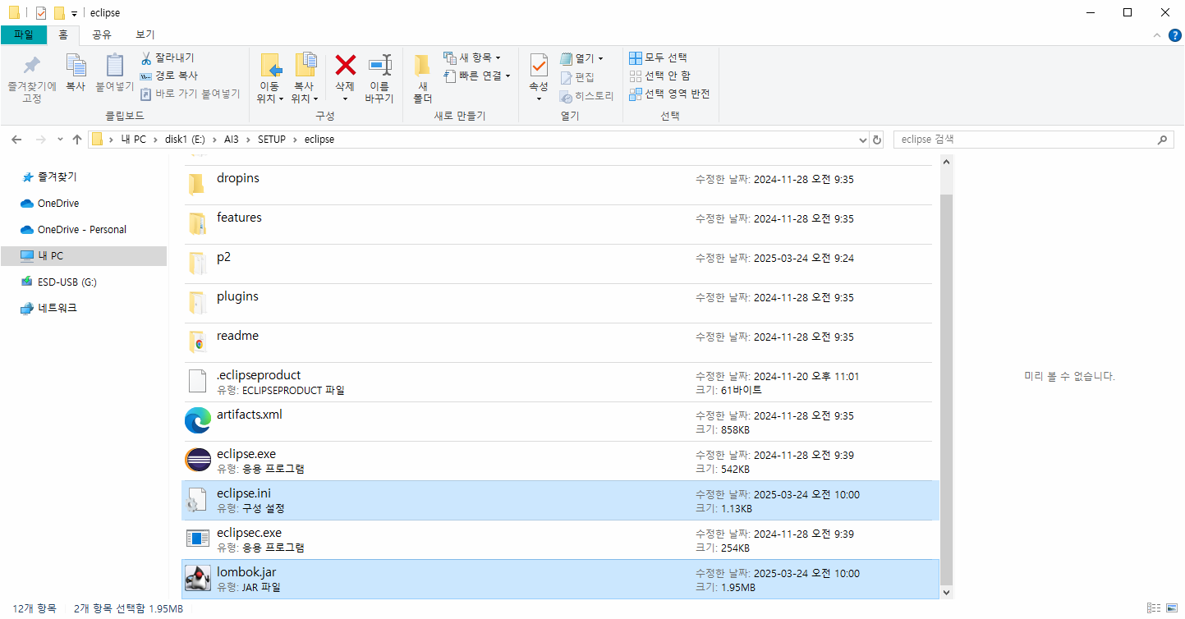Click the file list scroll down arrow
Image resolution: width=1185 pixels, height=619 pixels.
point(946,592)
